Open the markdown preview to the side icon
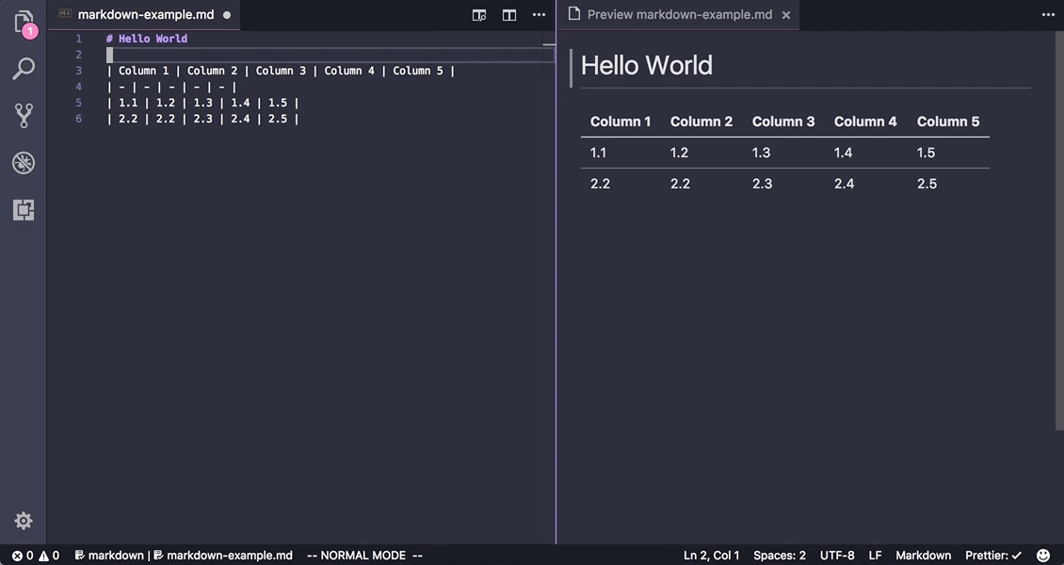Viewport: 1064px width, 565px height. [478, 15]
